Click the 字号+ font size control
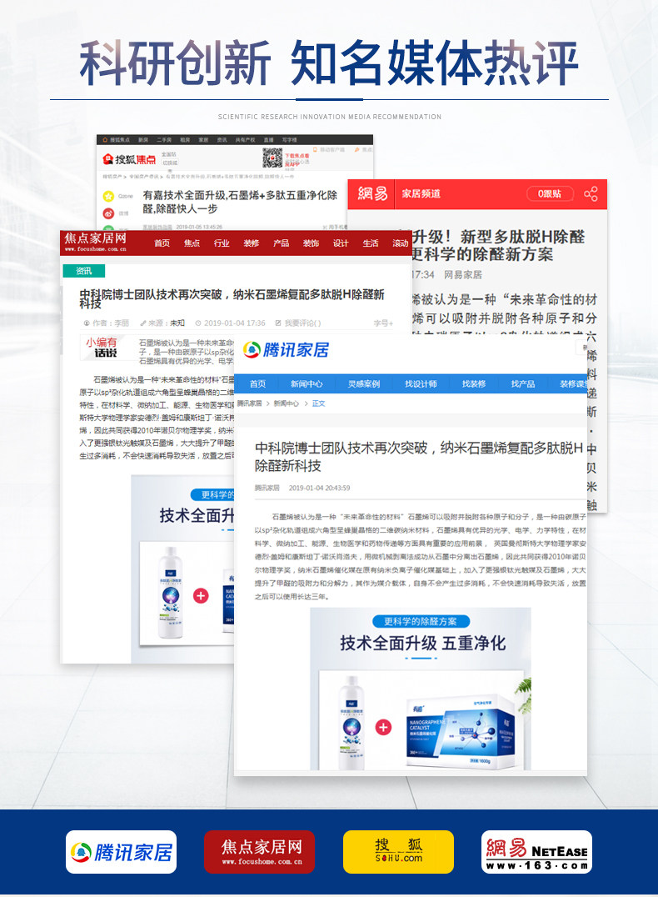This screenshot has width=658, height=897. point(383,323)
